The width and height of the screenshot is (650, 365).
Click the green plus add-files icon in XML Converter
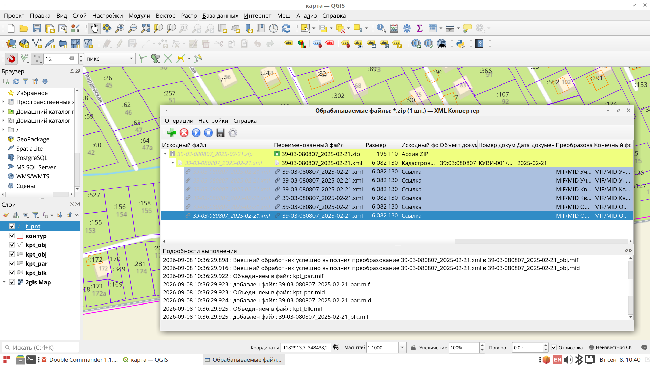point(172,133)
